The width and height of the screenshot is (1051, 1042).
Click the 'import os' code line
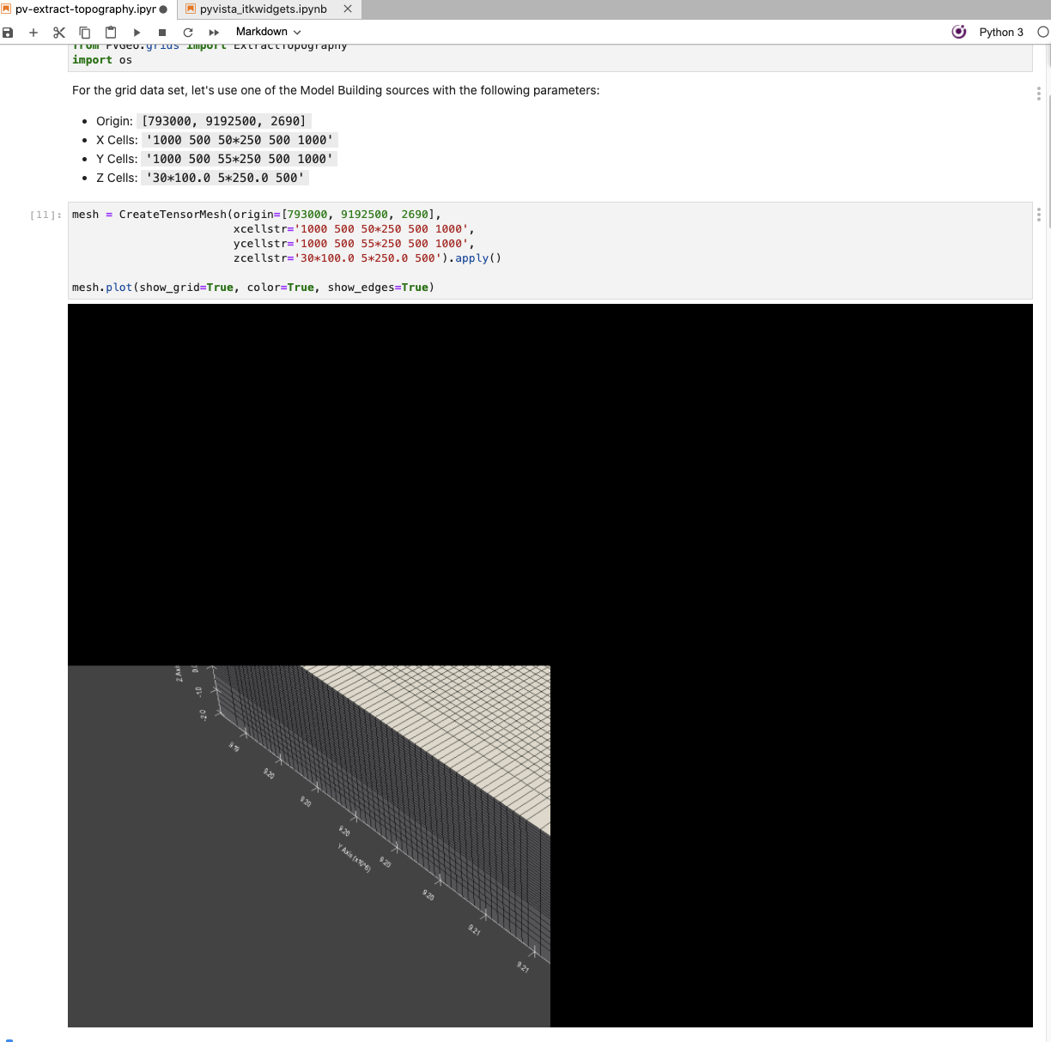pos(102,60)
